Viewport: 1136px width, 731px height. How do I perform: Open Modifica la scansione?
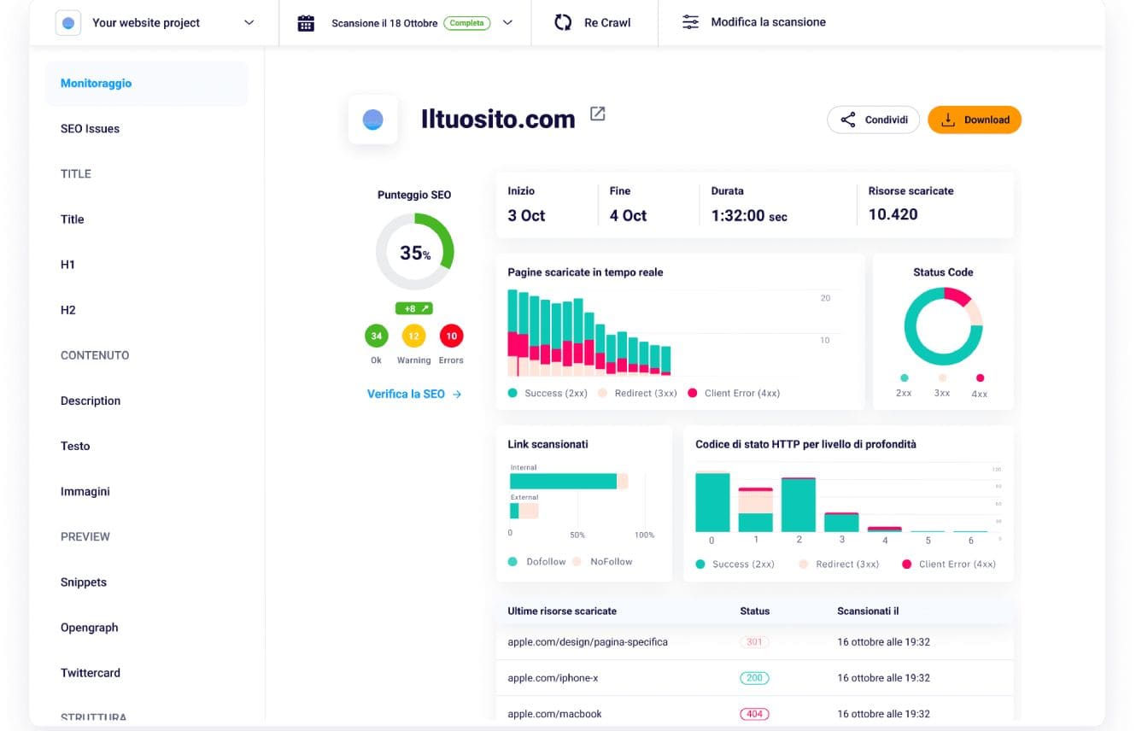coord(768,22)
